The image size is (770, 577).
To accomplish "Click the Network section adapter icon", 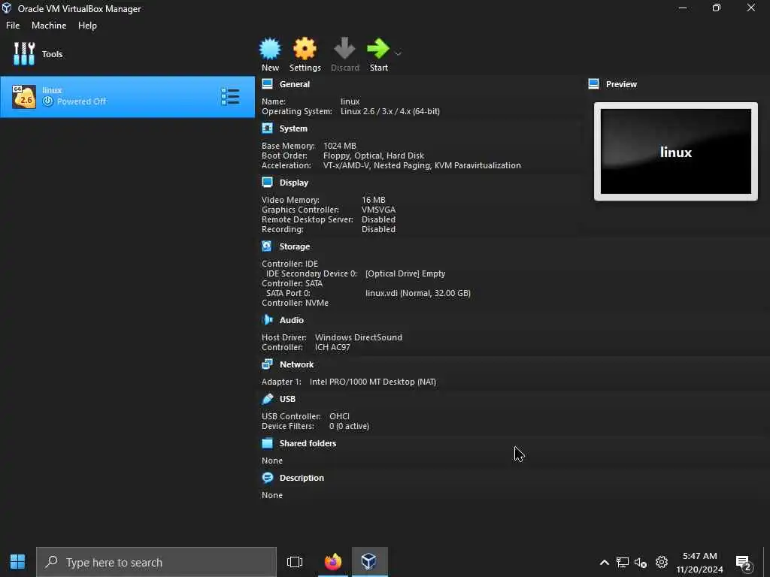I will (267, 364).
